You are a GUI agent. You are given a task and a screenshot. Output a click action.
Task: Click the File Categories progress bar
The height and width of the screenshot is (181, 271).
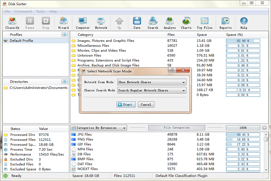coord(176,128)
